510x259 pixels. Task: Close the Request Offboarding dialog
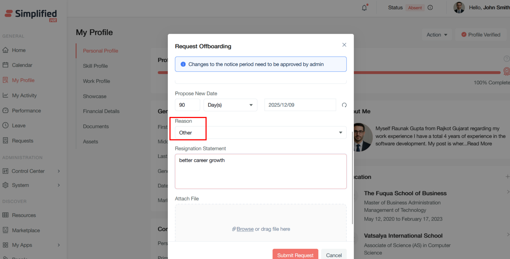pos(344,45)
